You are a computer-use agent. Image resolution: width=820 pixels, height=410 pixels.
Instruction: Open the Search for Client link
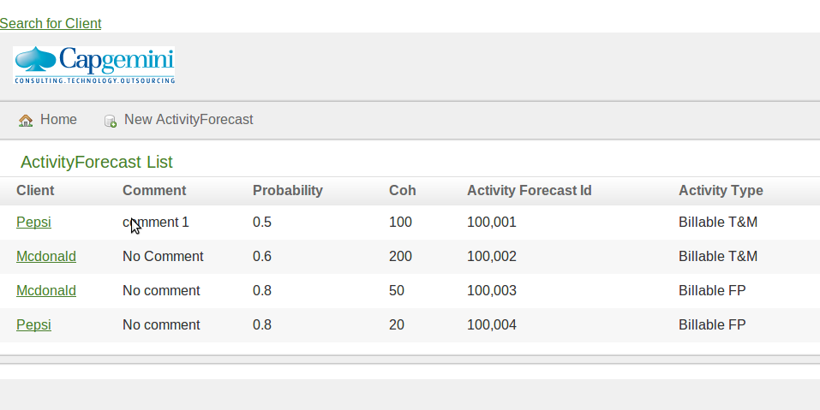(51, 23)
